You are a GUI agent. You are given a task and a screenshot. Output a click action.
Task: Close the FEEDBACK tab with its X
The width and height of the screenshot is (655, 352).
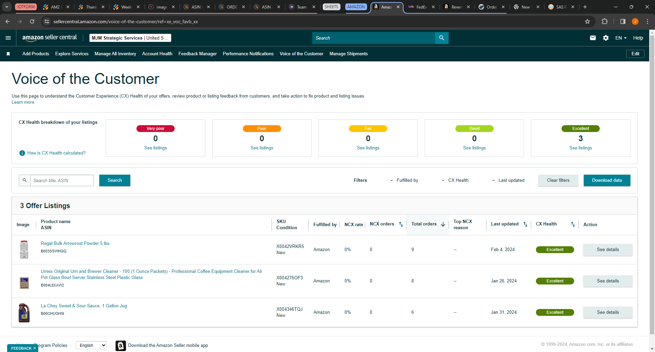coord(34,348)
